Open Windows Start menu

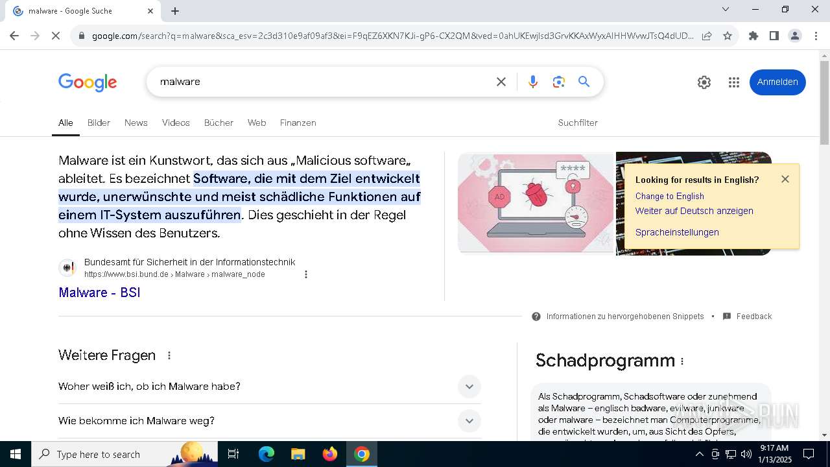(16, 454)
